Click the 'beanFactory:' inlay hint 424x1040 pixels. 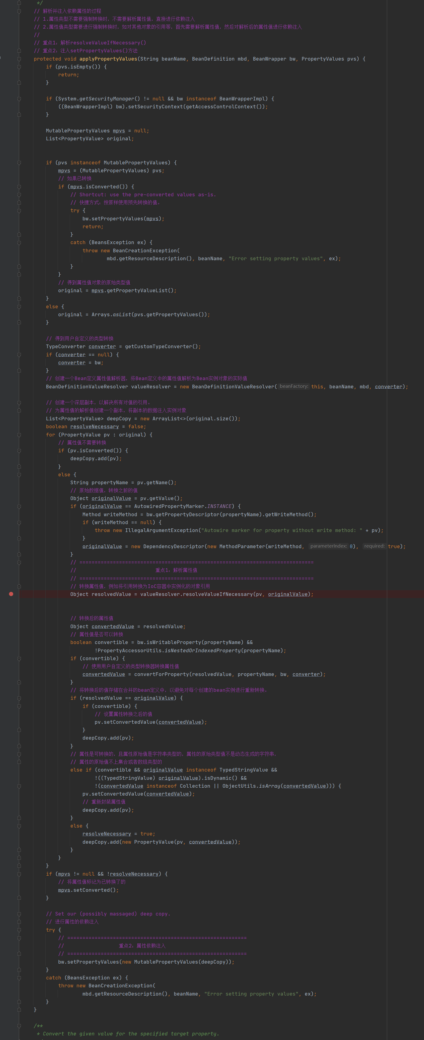tap(293, 386)
